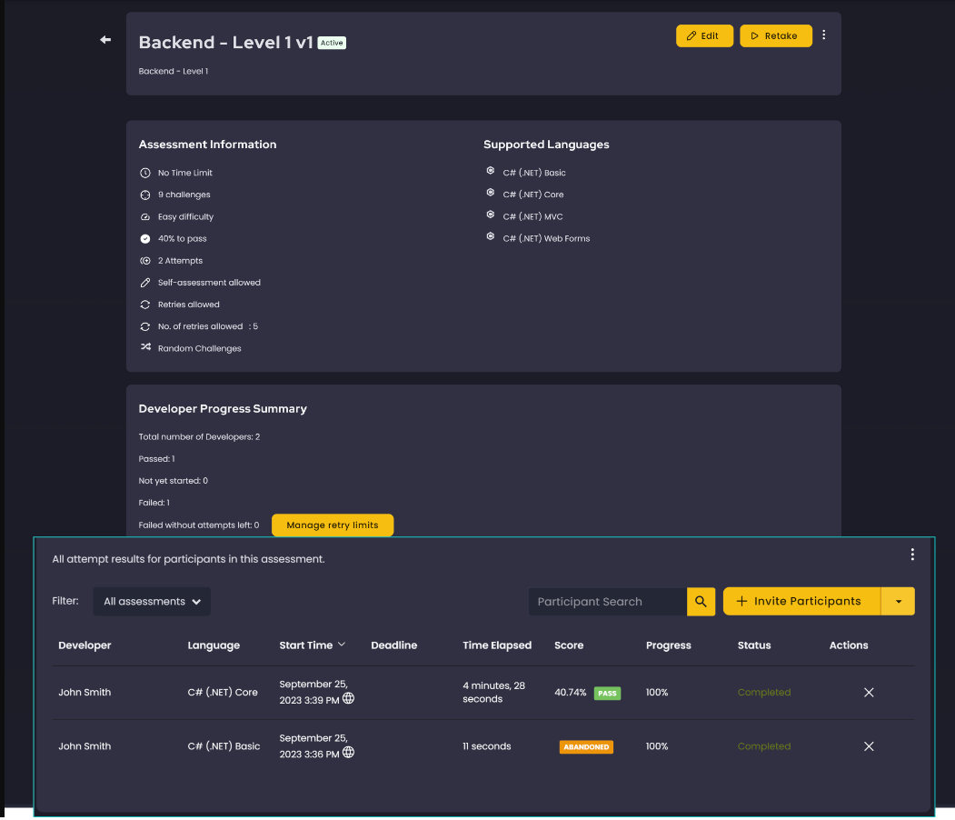Click Completed status in the C# Core row
The height and width of the screenshot is (820, 955).
pos(764,692)
